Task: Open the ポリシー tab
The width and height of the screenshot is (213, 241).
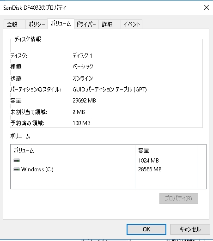Action: [x=37, y=24]
